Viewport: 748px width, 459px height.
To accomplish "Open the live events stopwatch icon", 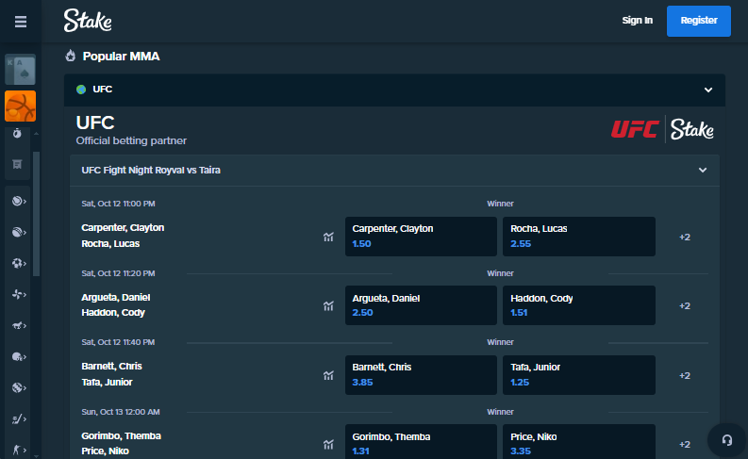I will 17,134.
